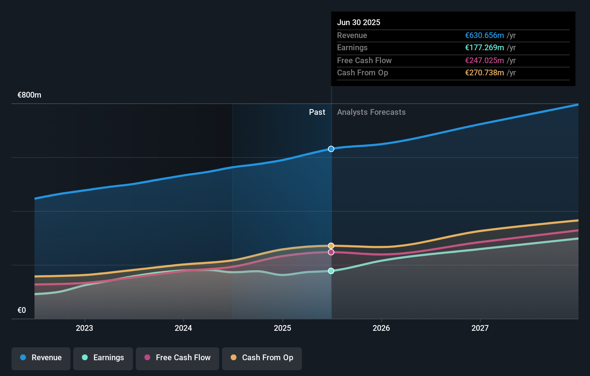Click the 2025 axis label
This screenshot has height=376, width=590.
(283, 328)
